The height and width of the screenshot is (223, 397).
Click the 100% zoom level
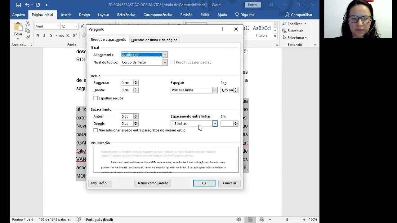point(313,219)
